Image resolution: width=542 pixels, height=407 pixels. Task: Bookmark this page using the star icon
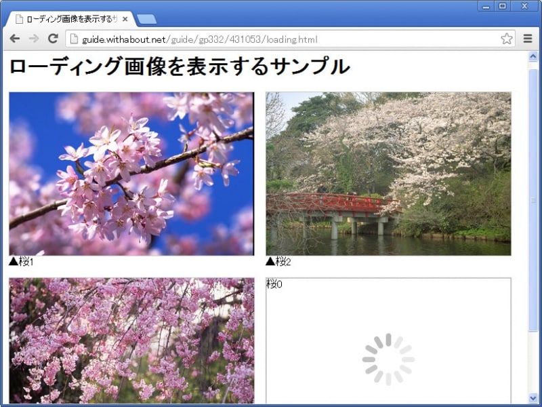506,39
